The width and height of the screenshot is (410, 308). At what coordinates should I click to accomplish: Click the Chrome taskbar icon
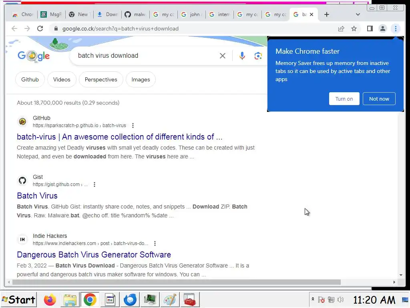[90, 300]
